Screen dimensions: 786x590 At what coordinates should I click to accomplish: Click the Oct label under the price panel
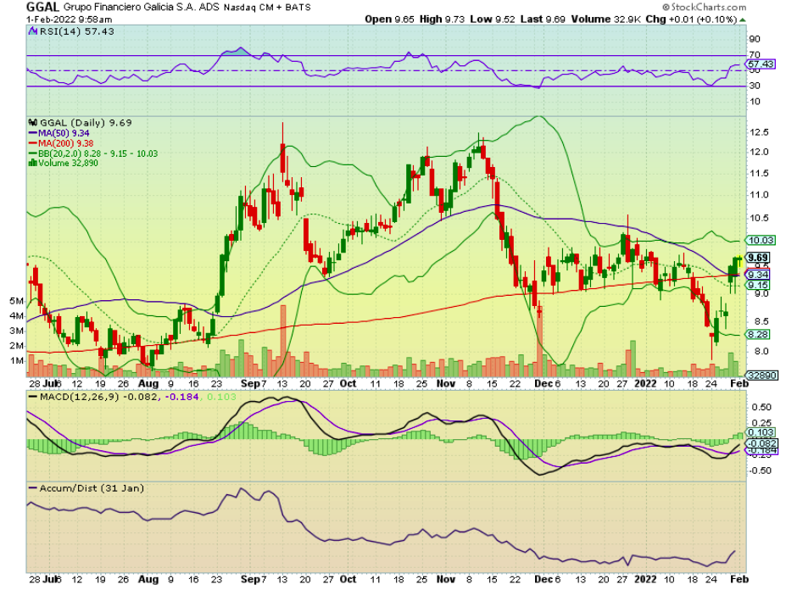[x=348, y=383]
